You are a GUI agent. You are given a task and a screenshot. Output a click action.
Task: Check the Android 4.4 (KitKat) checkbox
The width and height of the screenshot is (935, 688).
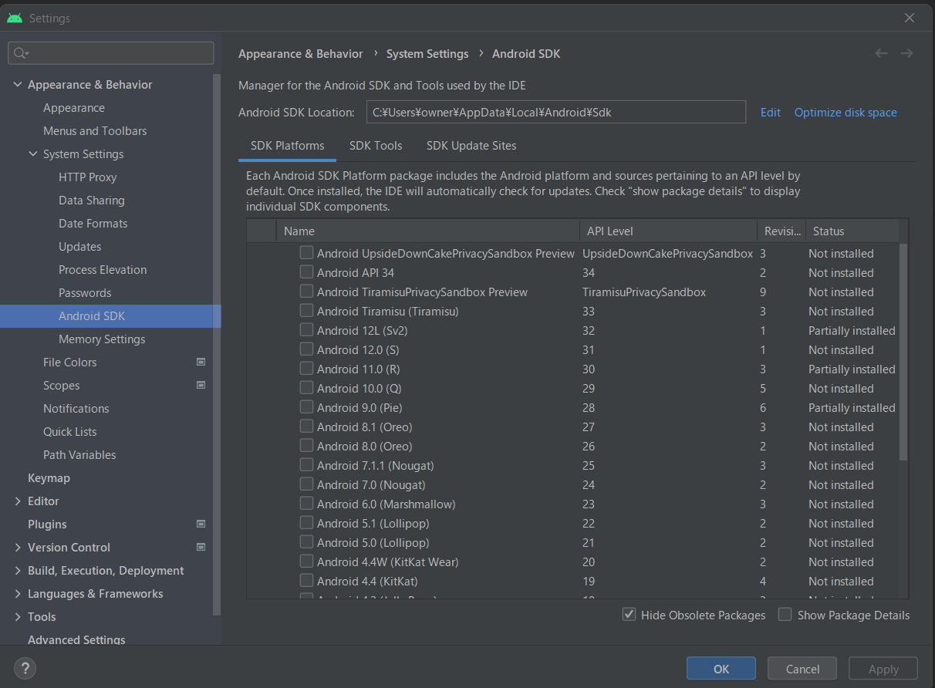click(x=306, y=581)
